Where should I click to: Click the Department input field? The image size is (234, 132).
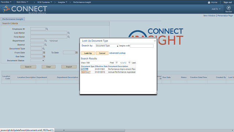(x=37, y=41)
